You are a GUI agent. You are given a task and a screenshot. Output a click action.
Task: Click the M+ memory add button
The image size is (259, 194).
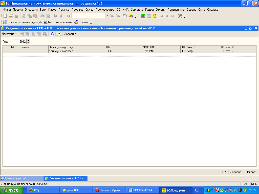tap(167, 16)
